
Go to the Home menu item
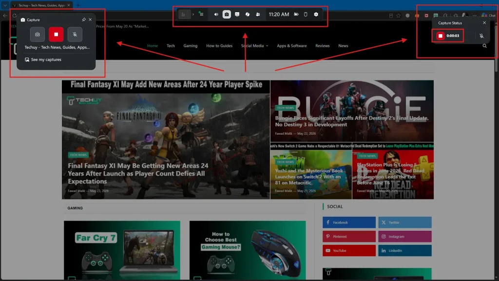pos(153,45)
